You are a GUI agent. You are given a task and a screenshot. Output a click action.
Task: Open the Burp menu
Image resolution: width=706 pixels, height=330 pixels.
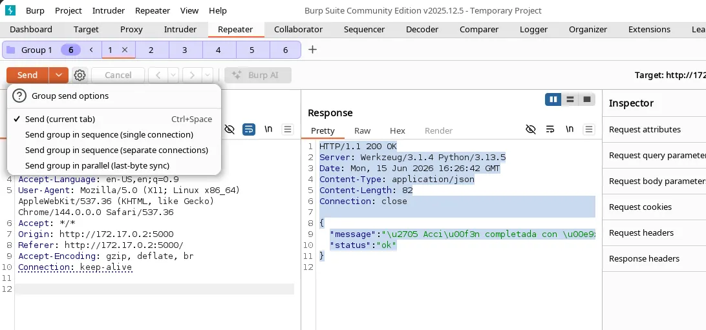[x=35, y=10]
